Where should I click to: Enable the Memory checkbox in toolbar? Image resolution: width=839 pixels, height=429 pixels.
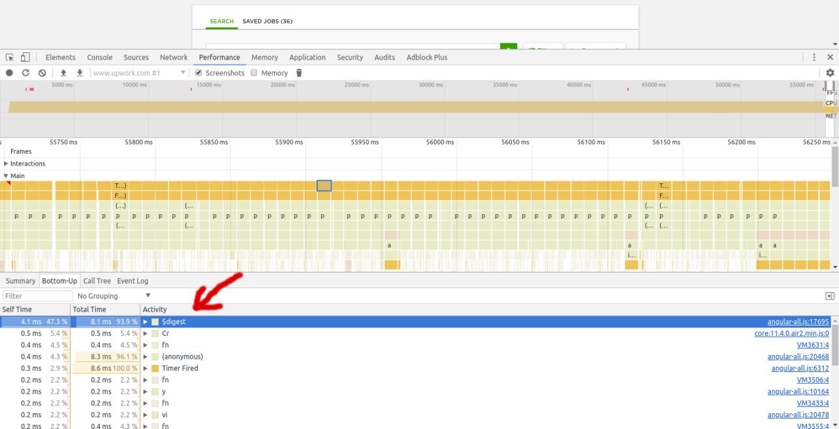254,73
